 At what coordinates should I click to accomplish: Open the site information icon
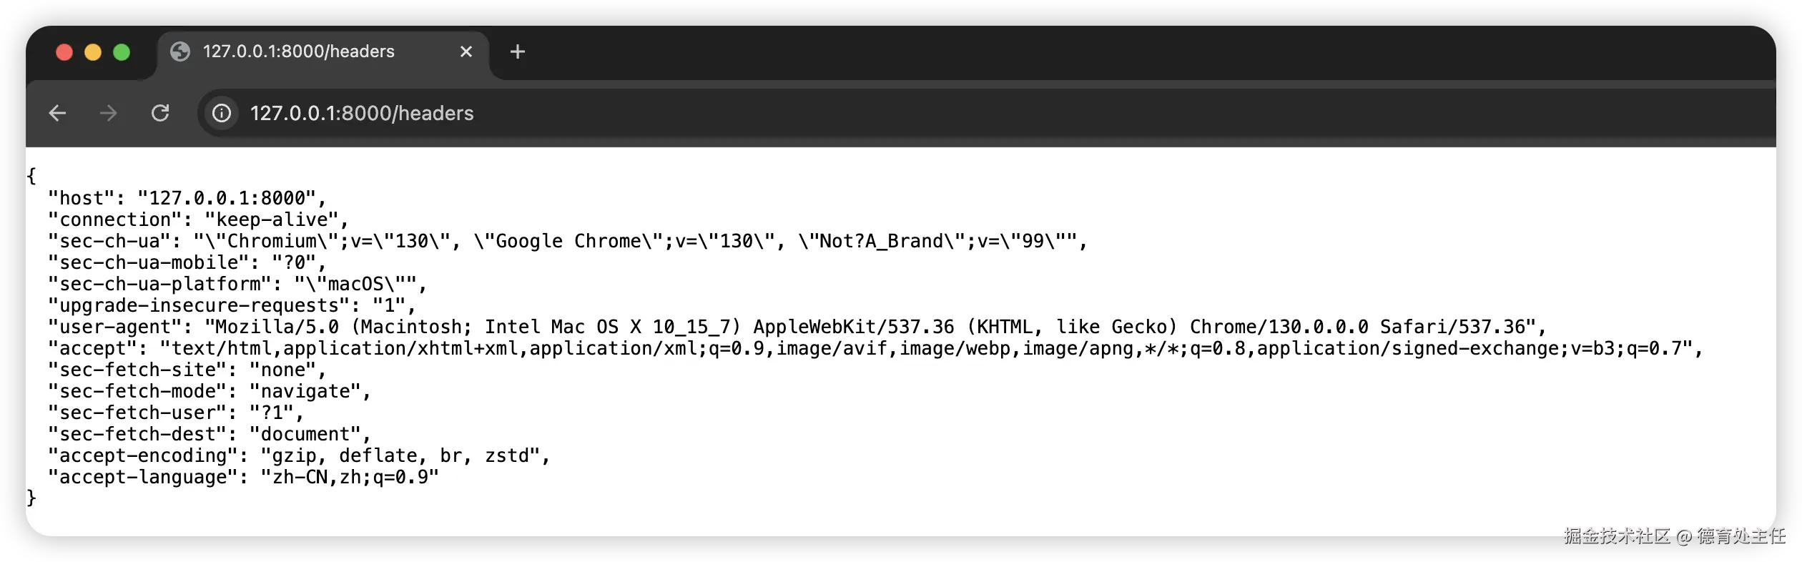coord(222,113)
